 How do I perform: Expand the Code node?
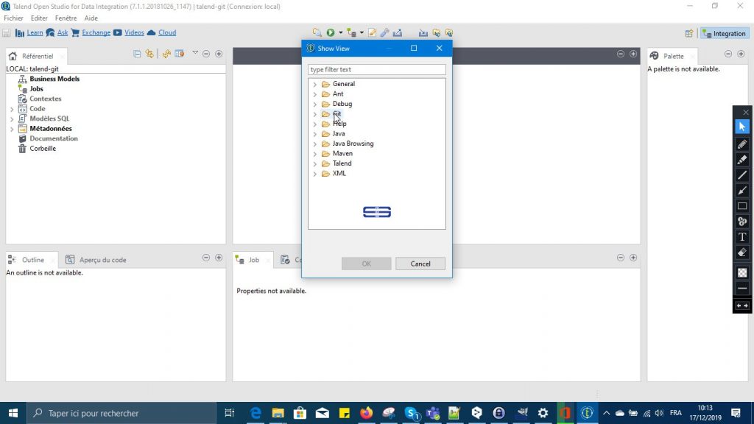tap(12, 109)
